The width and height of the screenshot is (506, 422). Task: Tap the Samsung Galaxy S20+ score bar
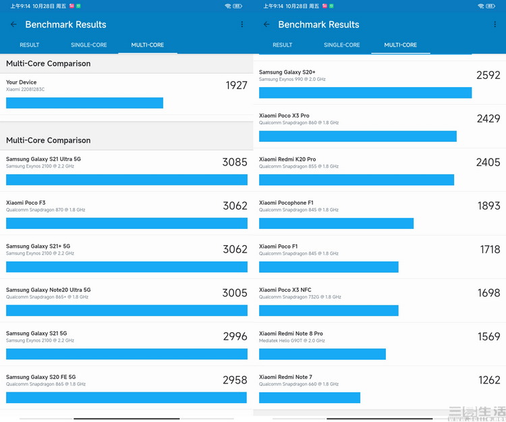[365, 93]
